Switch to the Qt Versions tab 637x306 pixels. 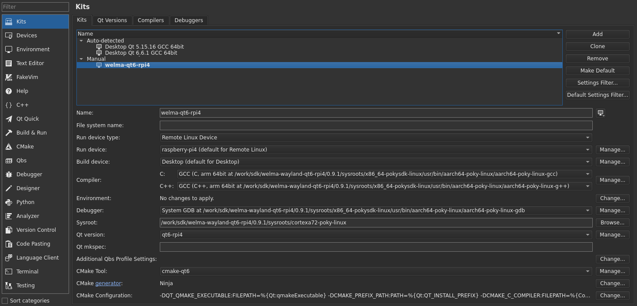pyautogui.click(x=112, y=20)
